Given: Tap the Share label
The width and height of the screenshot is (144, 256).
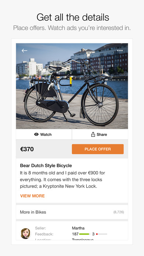Looking at the screenshot, I should click(x=102, y=135).
